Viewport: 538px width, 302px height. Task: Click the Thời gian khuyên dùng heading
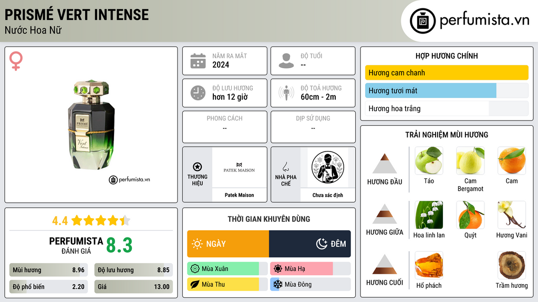[x=269, y=219]
